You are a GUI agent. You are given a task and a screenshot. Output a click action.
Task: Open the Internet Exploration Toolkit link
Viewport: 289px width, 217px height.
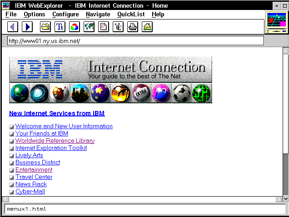(51, 148)
